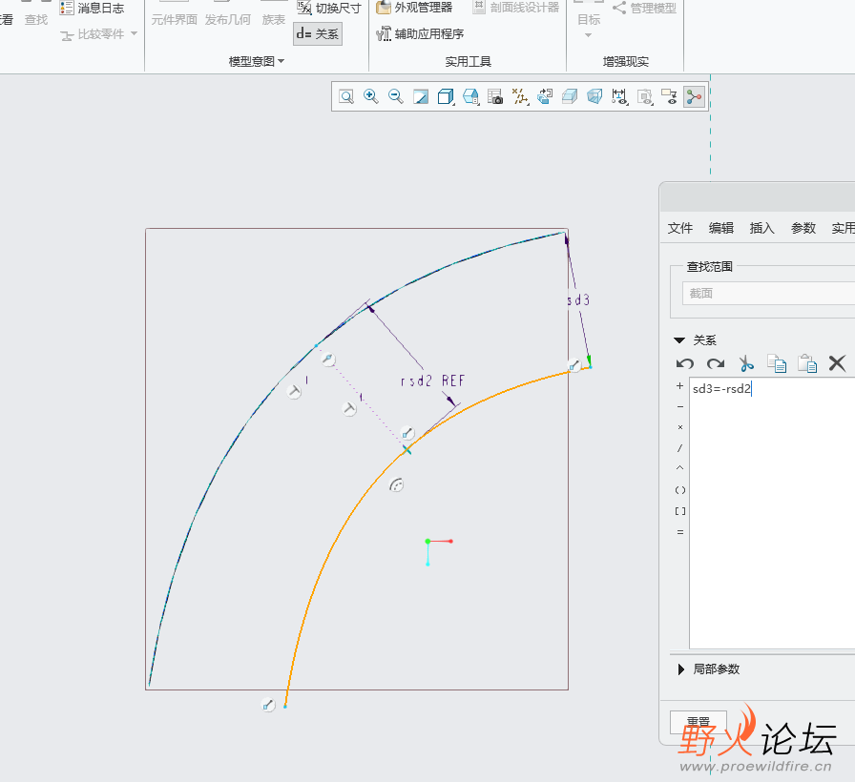Collapse the 关系 section triangle
855x782 pixels.
pos(678,340)
